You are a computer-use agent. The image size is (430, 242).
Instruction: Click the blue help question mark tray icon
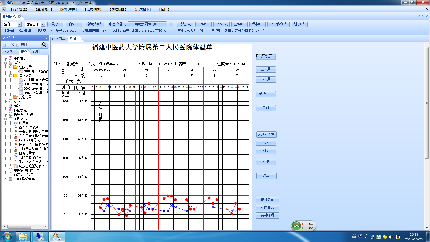pos(360,236)
